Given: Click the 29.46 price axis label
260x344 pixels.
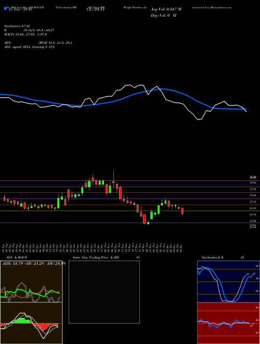Looking at the screenshot, I should point(253,195).
